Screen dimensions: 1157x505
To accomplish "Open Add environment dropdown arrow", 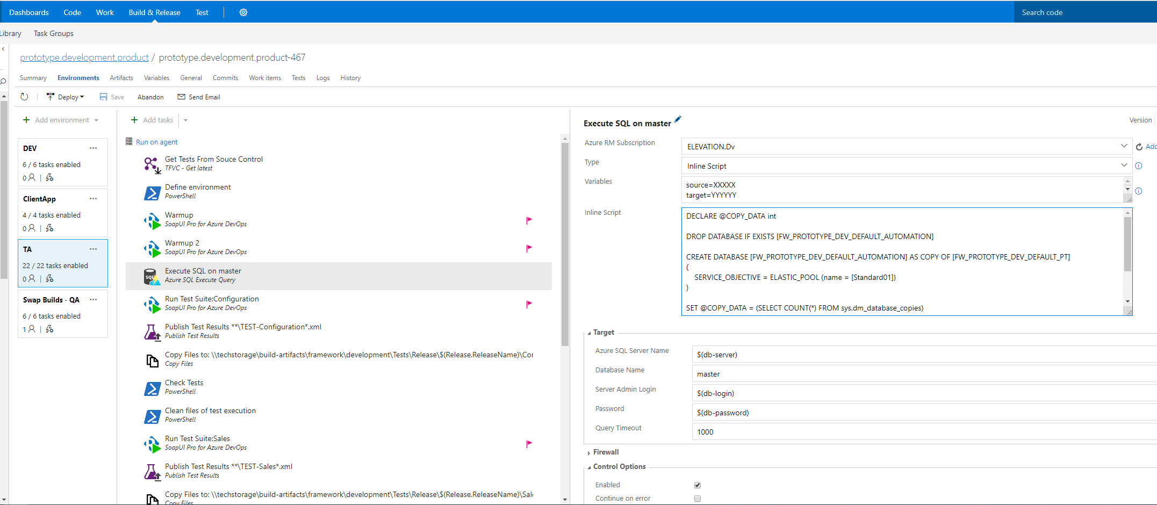I will [96, 120].
